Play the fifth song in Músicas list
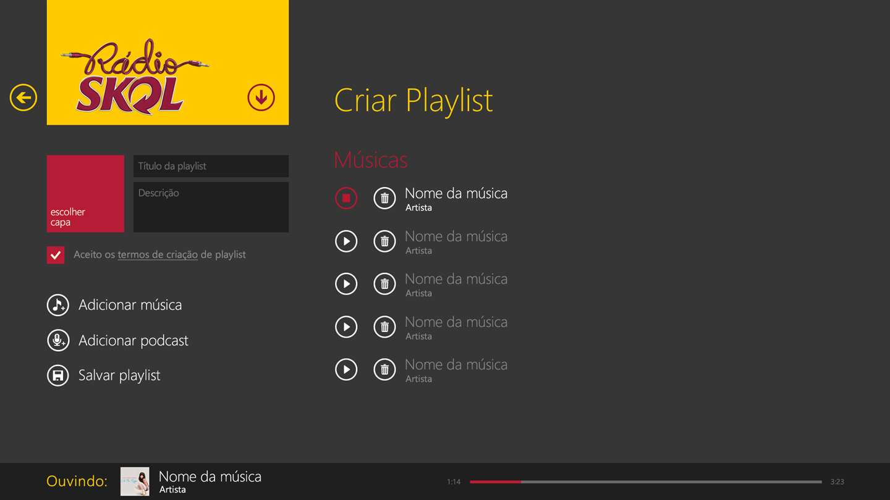Viewport: 890px width, 500px height. tap(346, 370)
